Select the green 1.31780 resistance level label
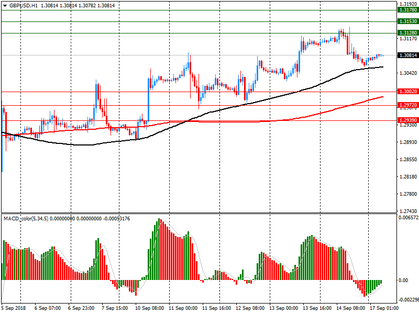Screen dimensions: 419x314 pos(408,10)
